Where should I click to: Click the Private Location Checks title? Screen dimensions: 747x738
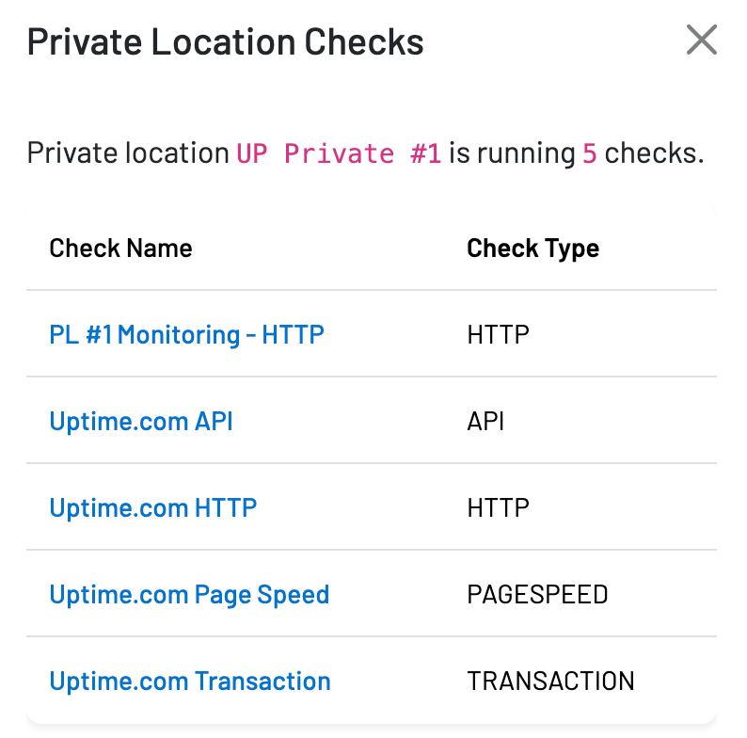225,41
